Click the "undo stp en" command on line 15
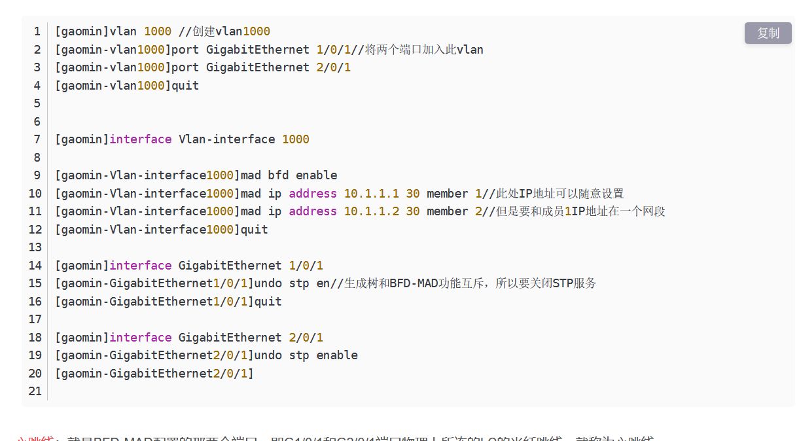The image size is (799, 441). [291, 283]
